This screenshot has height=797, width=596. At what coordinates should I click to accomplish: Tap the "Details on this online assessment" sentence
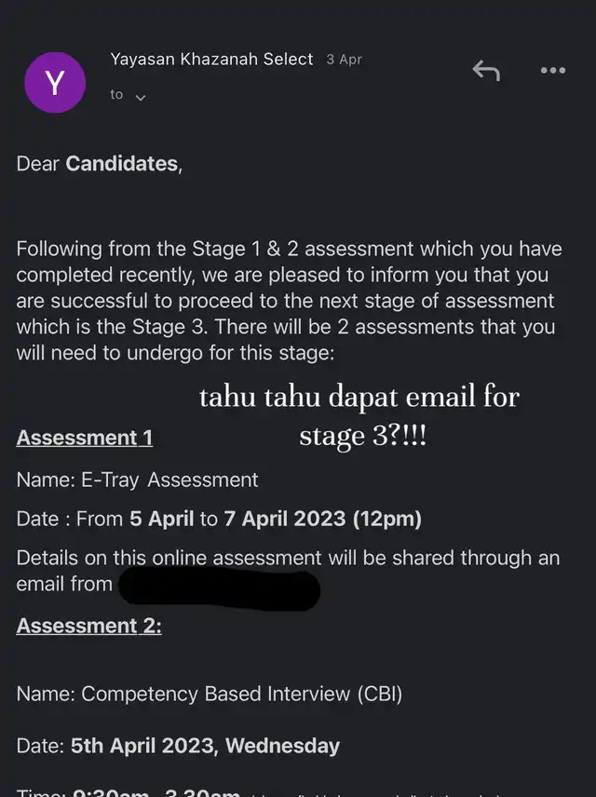(288, 572)
